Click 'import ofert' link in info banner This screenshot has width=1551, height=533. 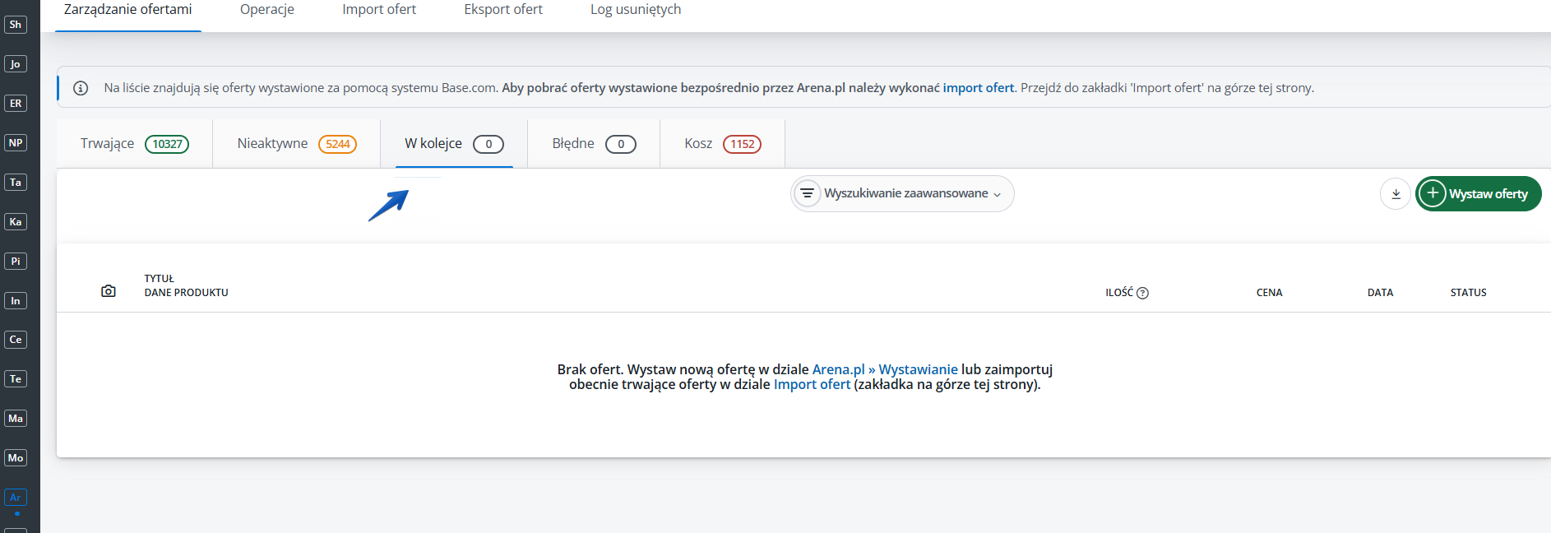point(978,88)
